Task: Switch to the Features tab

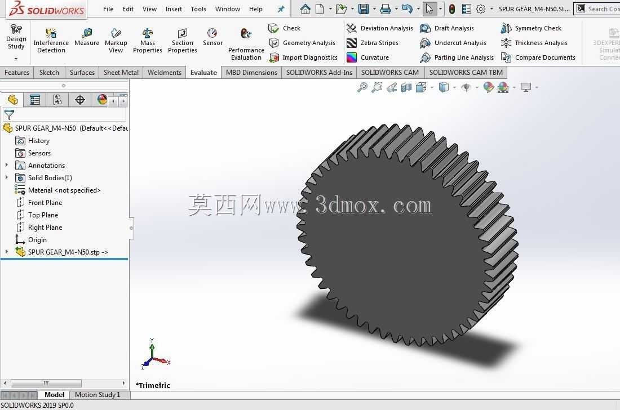Action: coord(17,72)
